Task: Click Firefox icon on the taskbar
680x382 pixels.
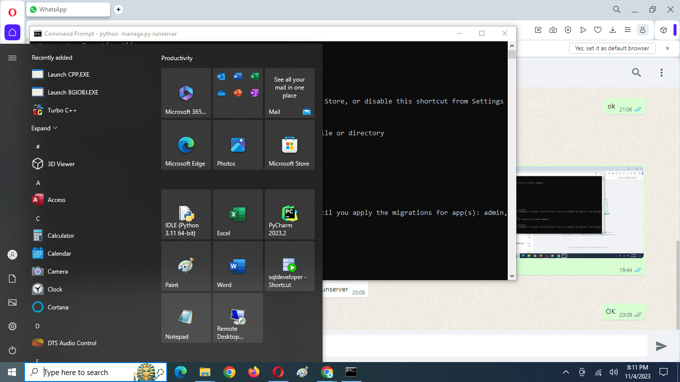Action: click(x=254, y=372)
